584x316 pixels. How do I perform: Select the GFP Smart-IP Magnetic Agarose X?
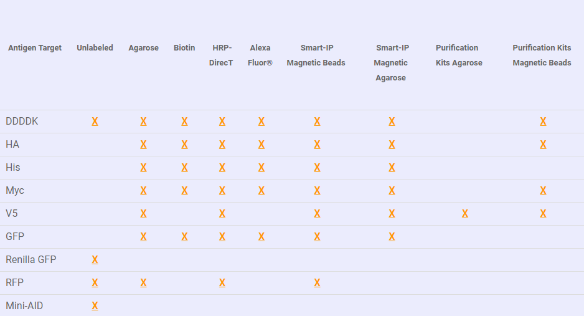pyautogui.click(x=392, y=237)
